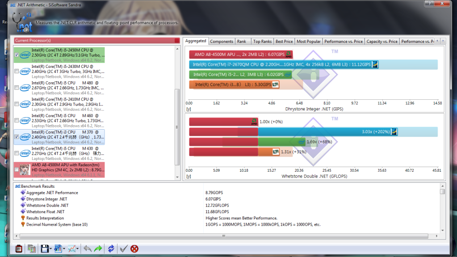Cancel with the red X icon
The width and height of the screenshot is (457, 257).
pos(134,249)
